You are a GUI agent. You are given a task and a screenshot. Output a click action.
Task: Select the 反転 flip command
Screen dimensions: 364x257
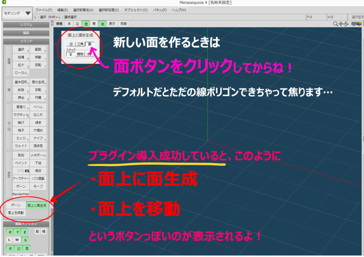tap(38, 90)
